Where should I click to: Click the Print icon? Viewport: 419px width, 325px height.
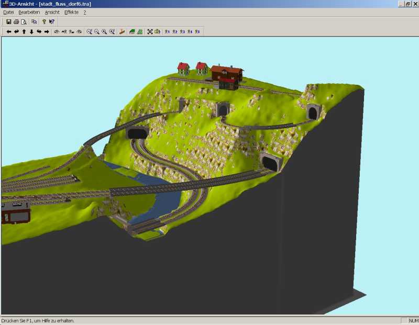tap(16, 22)
